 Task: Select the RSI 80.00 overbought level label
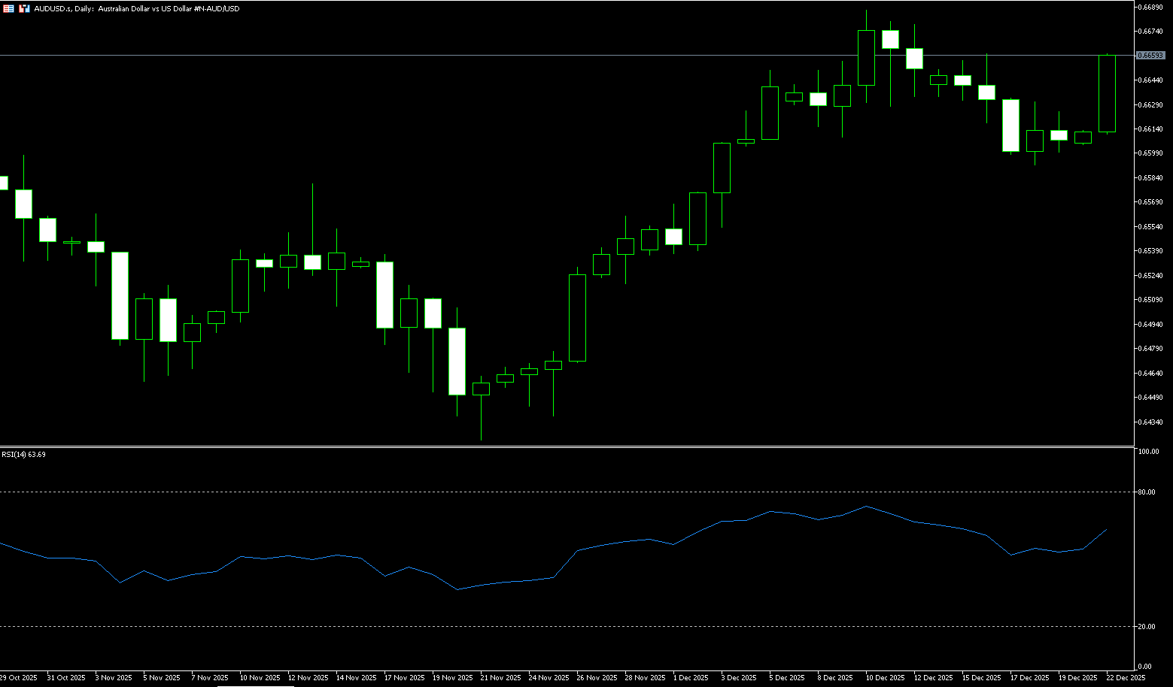coord(1147,492)
